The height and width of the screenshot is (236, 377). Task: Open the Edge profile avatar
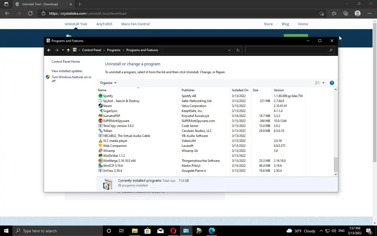point(357,13)
